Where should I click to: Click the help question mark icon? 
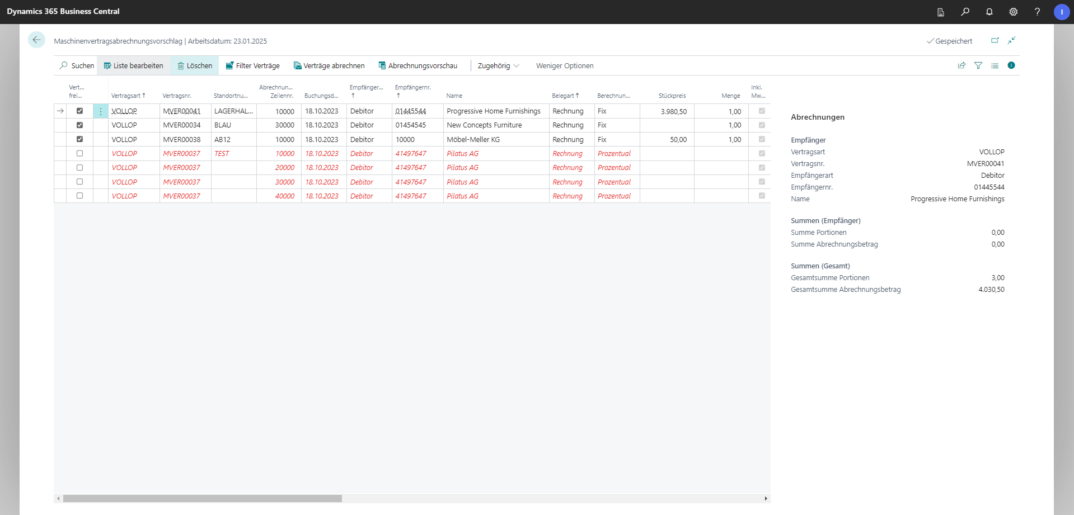1037,12
